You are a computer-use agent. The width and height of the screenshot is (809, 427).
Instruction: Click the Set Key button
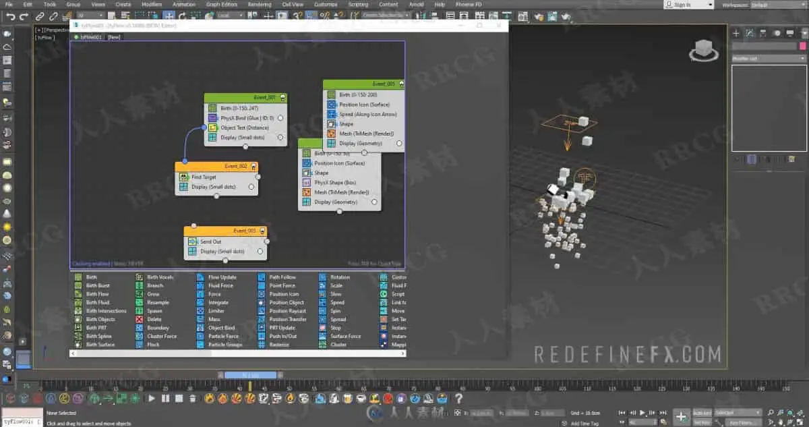coord(702,422)
